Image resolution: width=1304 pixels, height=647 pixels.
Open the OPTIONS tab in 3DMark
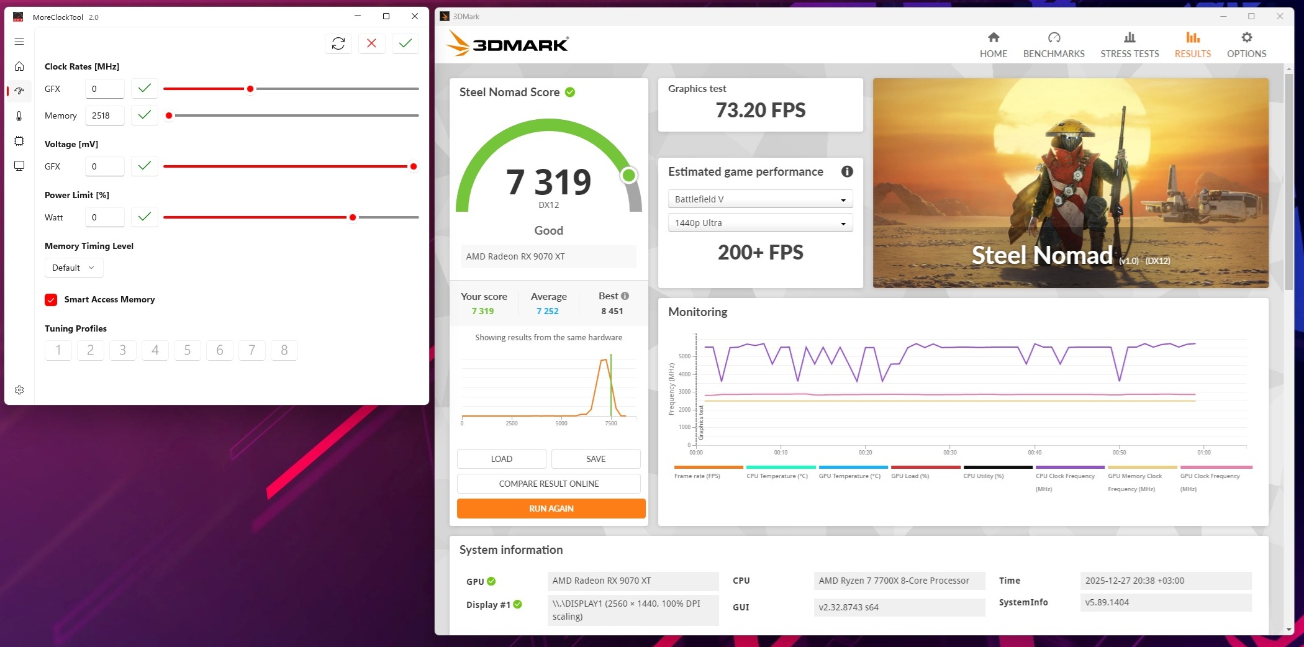click(1246, 45)
